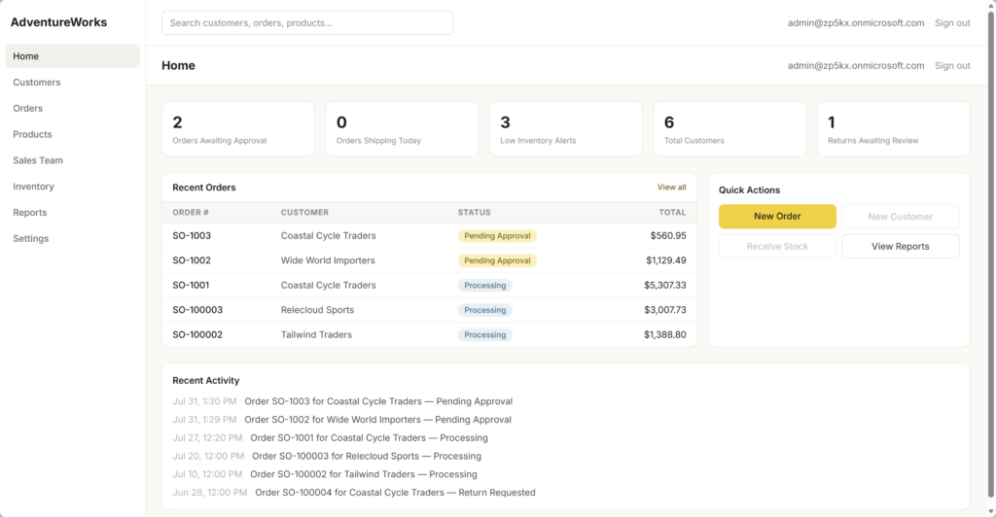Open Reports from the sidebar

[72, 212]
